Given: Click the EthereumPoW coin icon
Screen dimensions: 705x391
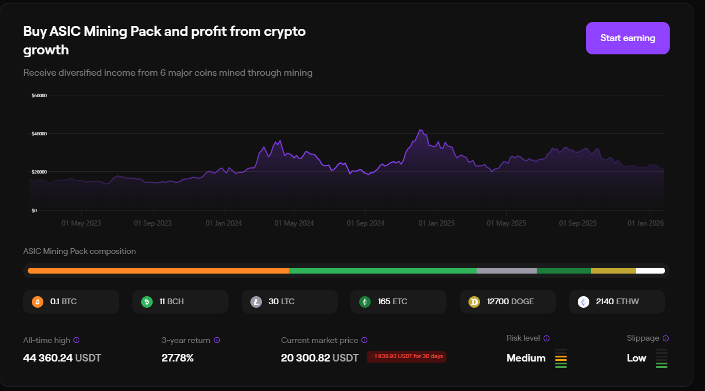Looking at the screenshot, I should [x=584, y=301].
